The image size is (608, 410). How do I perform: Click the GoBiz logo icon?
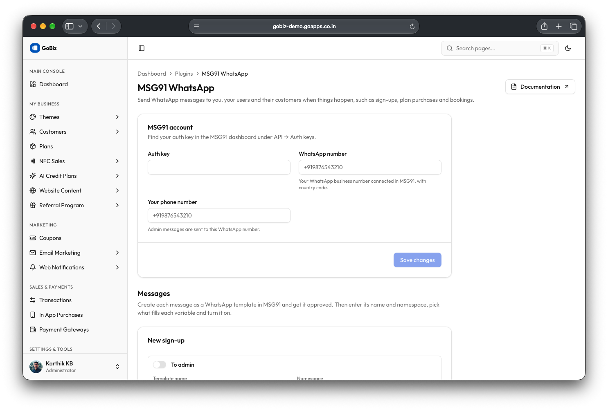(x=35, y=48)
